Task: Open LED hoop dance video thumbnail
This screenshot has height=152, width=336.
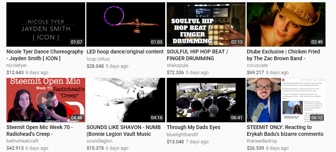Action: click(x=126, y=24)
